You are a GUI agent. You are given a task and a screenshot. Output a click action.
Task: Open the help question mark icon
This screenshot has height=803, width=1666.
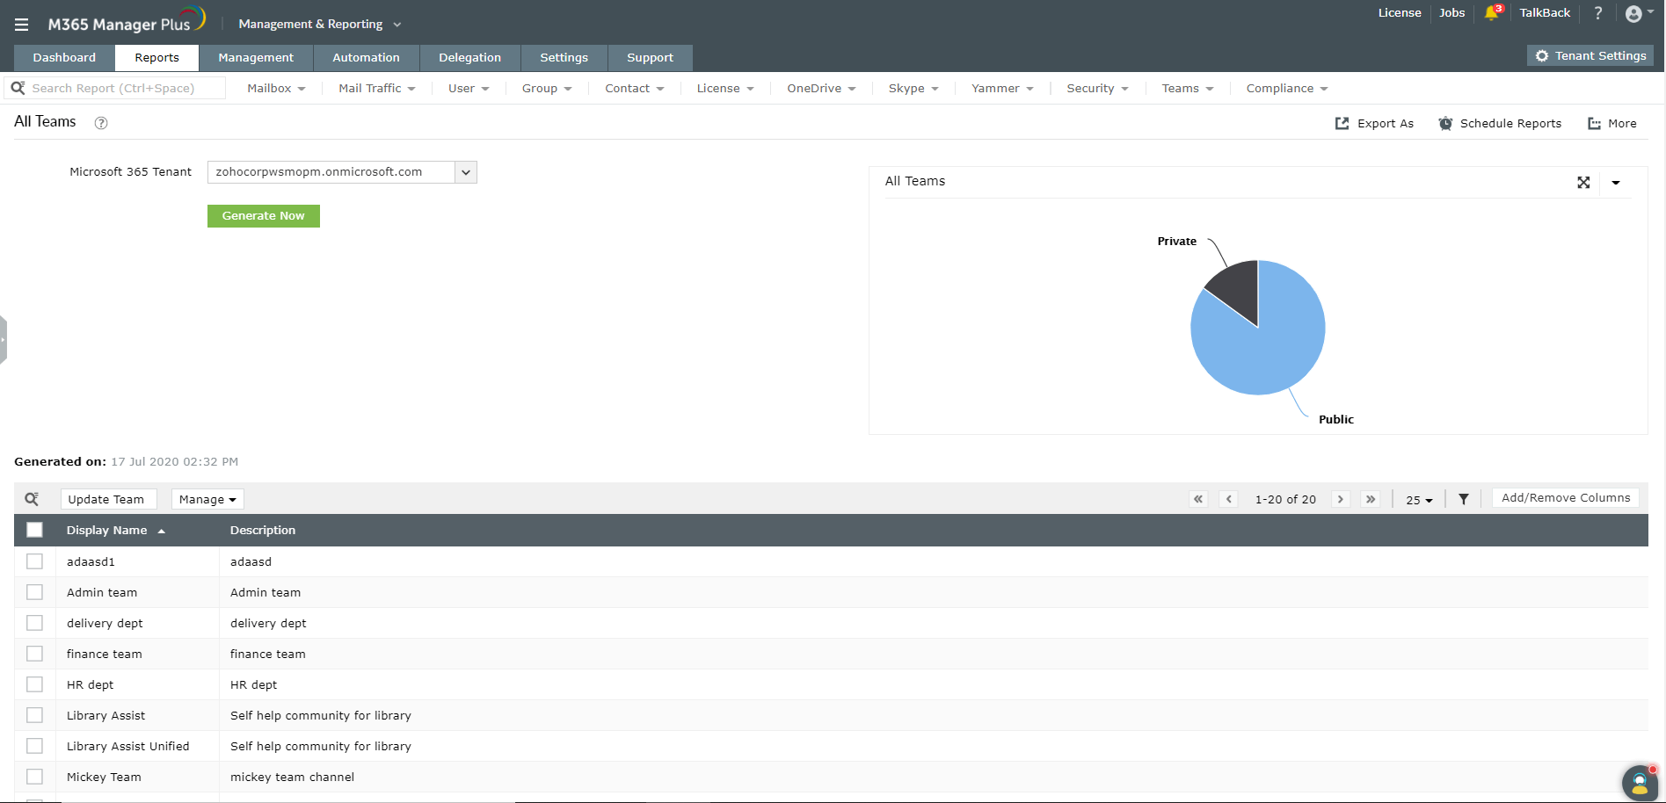click(1598, 13)
